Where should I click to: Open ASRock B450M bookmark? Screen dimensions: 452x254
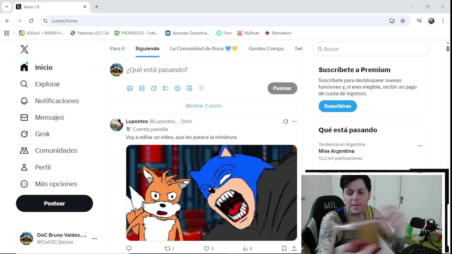click(42, 33)
